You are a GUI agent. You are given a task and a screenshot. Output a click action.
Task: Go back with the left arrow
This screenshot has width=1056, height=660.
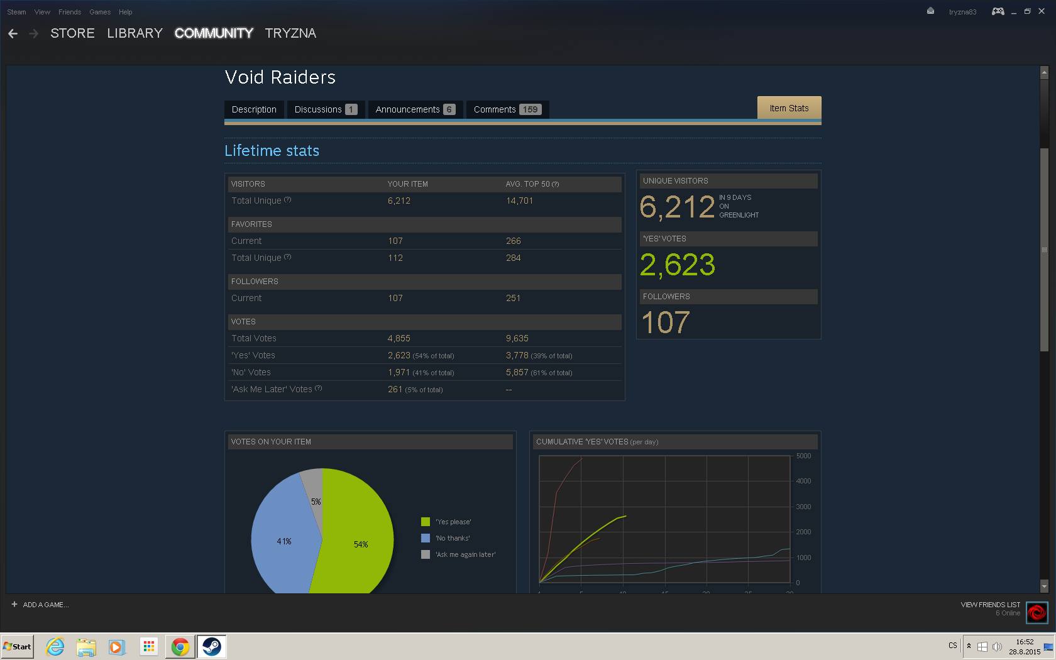[13, 33]
